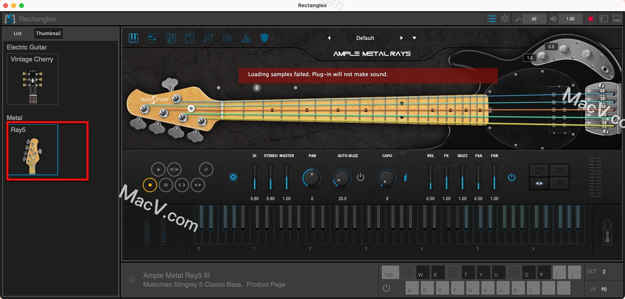Toggle the blue FX power button
The image size is (625, 299).
pos(512,177)
